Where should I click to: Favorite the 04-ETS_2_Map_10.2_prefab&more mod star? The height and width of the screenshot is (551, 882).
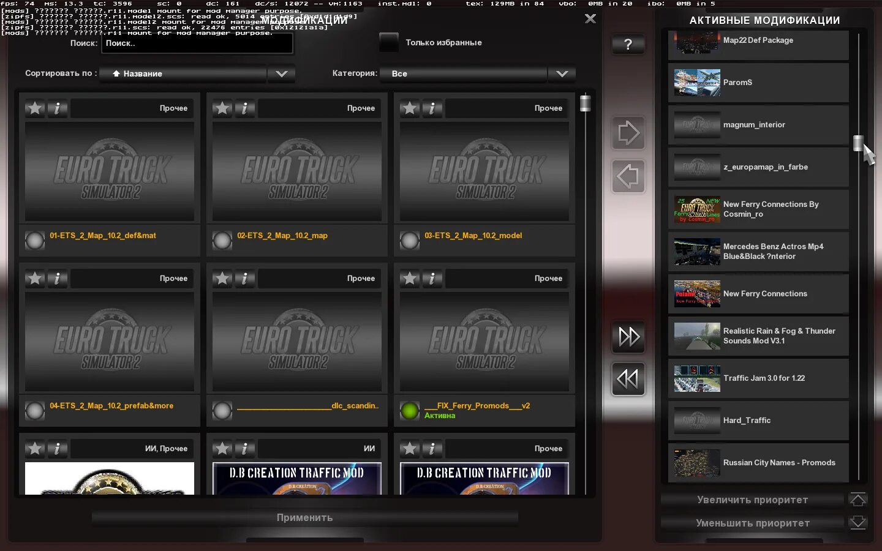tap(35, 279)
